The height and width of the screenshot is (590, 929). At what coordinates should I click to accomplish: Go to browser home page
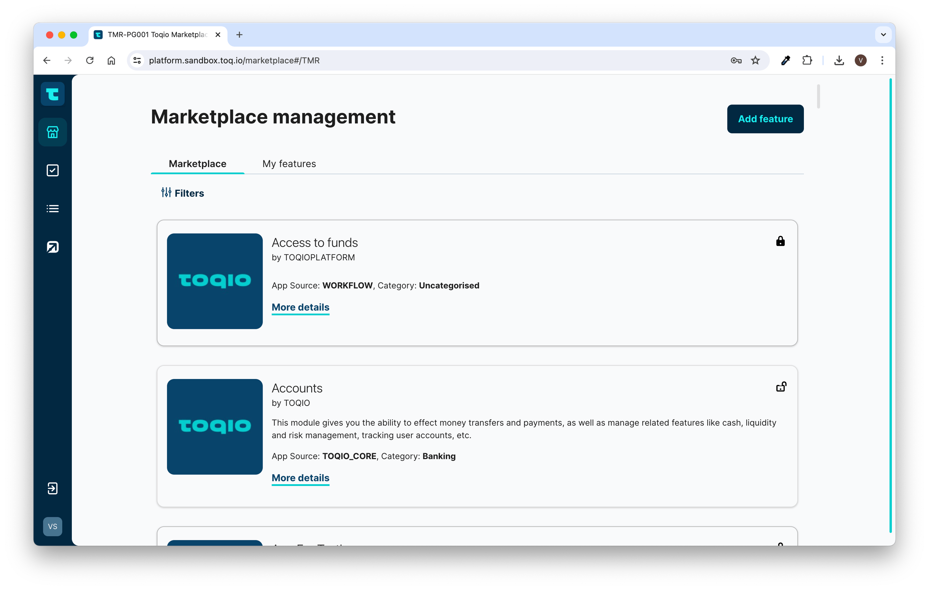(111, 61)
